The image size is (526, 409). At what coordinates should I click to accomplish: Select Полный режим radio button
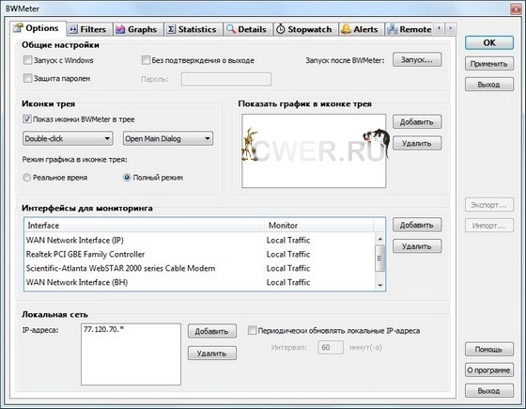pos(127,178)
